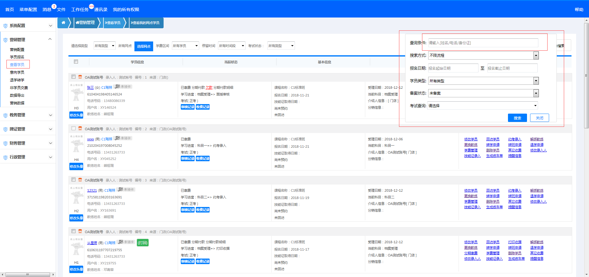
Task: Open 通讯录 in the top navigation
Action: (x=101, y=10)
